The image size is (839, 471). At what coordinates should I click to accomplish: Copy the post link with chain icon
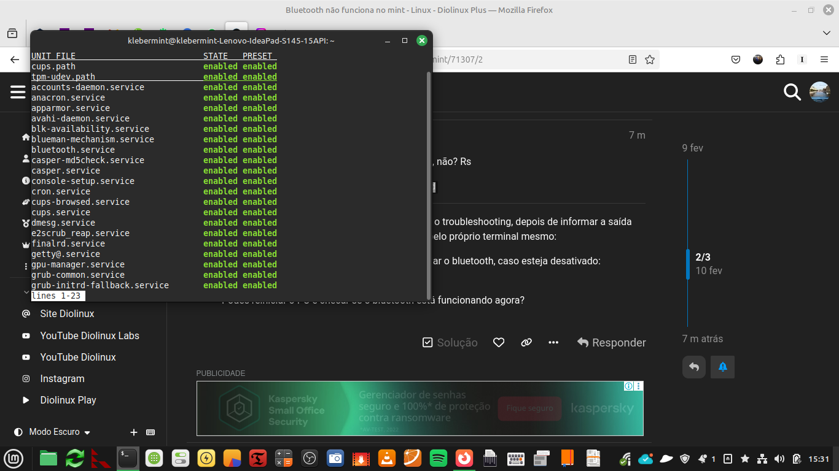[526, 342]
